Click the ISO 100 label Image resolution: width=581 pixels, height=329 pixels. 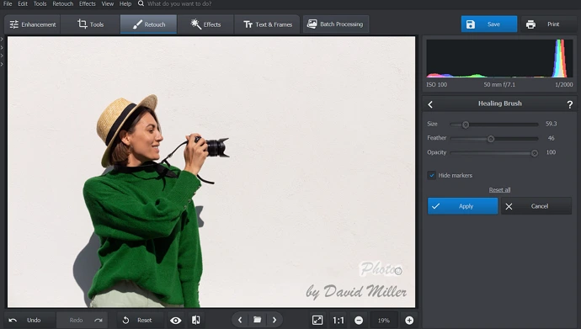coord(436,85)
